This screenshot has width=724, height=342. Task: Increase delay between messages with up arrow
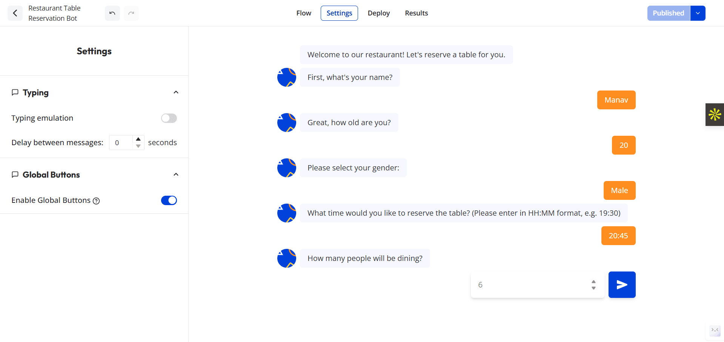[138, 139]
